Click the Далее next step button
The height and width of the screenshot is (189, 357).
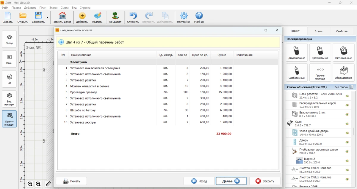(x=231, y=181)
